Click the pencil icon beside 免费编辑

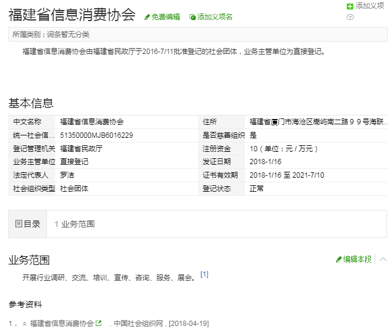pos(147,17)
